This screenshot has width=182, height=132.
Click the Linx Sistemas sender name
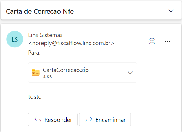(45, 35)
